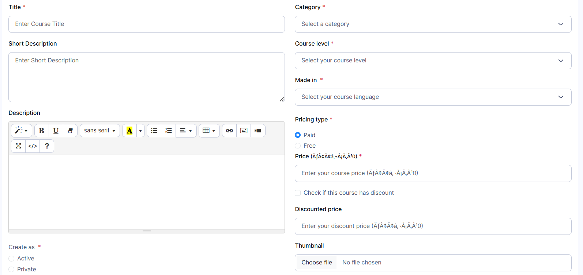583x275 pixels.
Task: Click the eraser Remove Font Style icon
Action: coord(70,131)
